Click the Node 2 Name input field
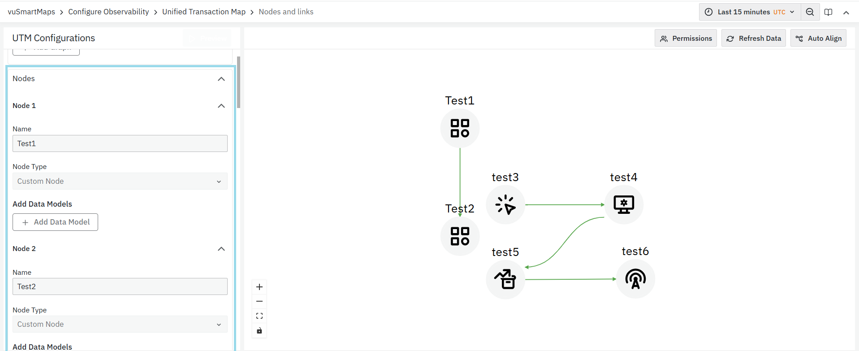This screenshot has height=351, width=859. point(120,286)
